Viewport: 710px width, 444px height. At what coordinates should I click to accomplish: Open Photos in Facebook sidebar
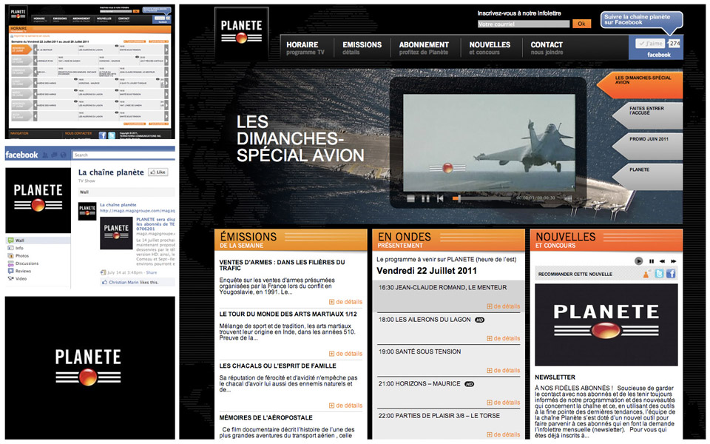(x=21, y=255)
